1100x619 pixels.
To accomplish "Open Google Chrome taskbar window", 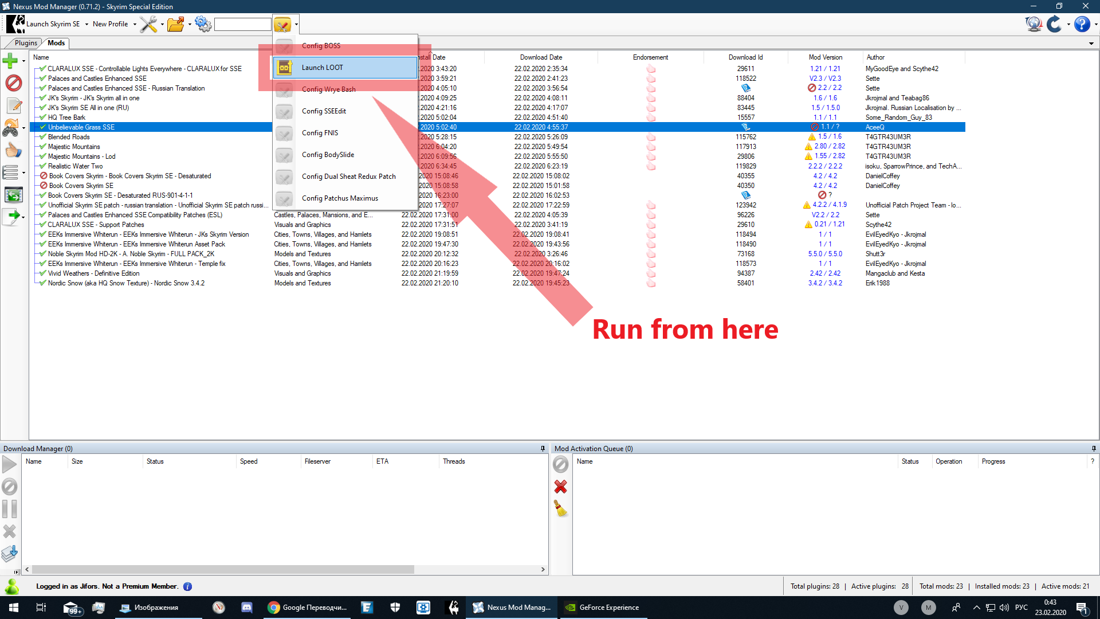I will pos(307,608).
